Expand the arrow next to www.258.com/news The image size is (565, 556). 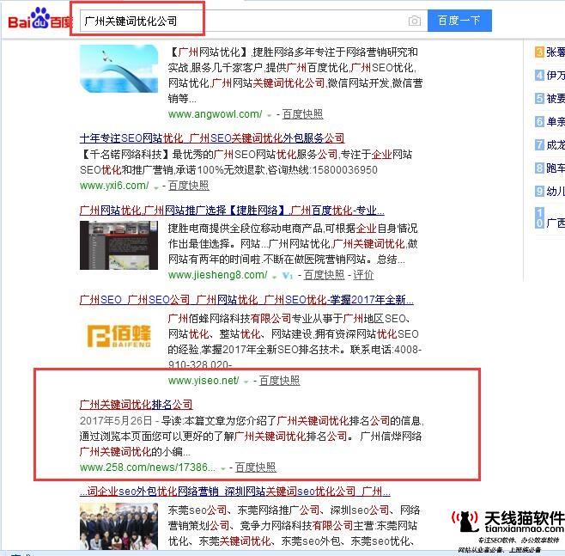(x=223, y=468)
